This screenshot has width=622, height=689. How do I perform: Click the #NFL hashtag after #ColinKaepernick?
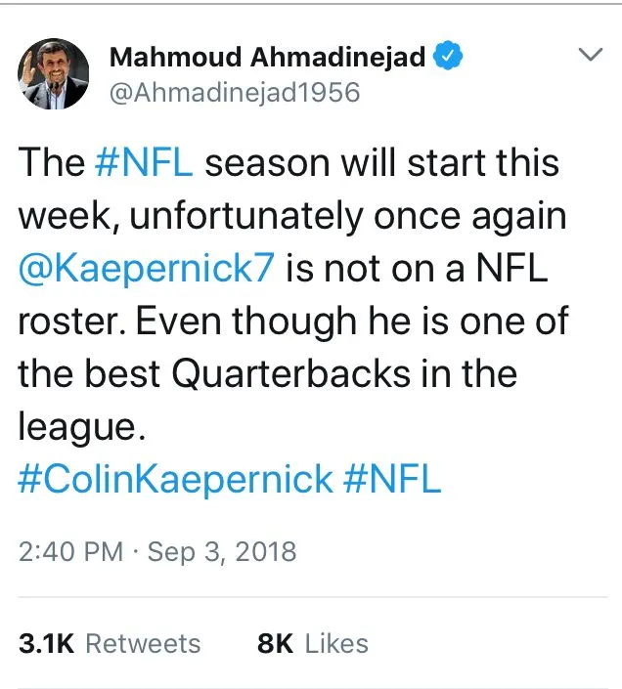pos(395,479)
